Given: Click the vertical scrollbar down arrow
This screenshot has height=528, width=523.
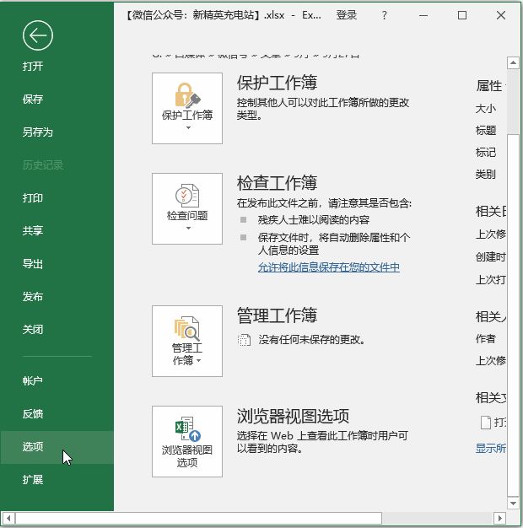Looking at the screenshot, I should tap(513, 504).
